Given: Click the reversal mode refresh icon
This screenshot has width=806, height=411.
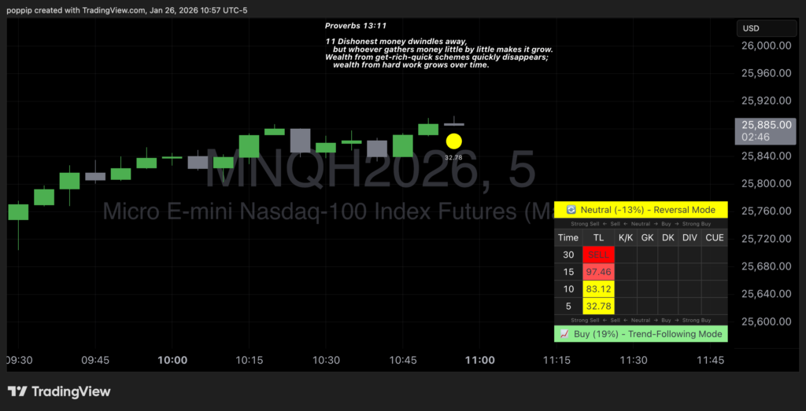Looking at the screenshot, I should pos(571,210).
